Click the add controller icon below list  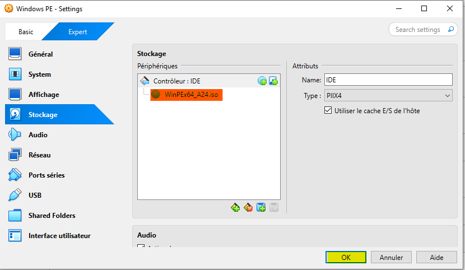(235, 208)
